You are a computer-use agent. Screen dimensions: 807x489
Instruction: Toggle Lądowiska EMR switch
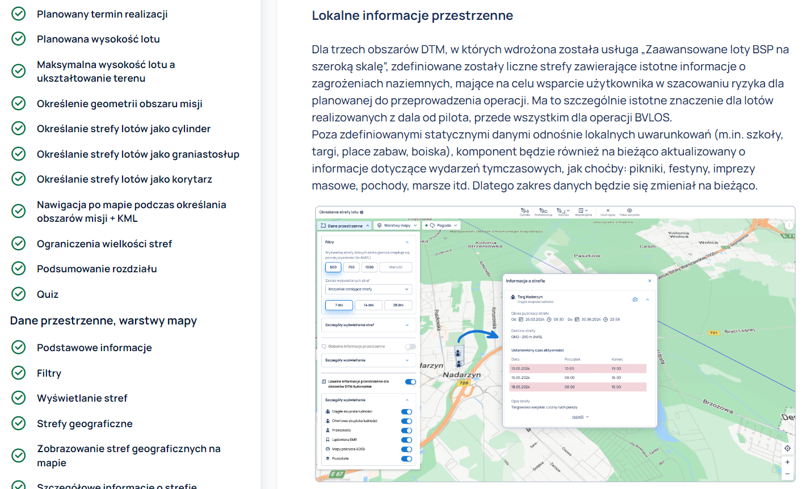406,440
